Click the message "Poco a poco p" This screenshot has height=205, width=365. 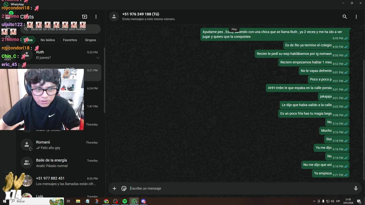point(328,79)
